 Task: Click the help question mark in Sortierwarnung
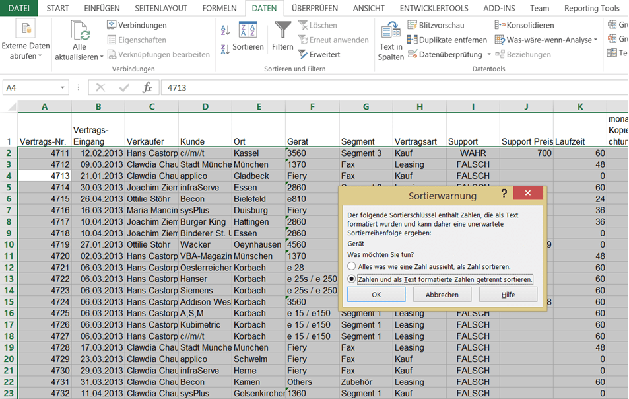pyautogui.click(x=504, y=193)
